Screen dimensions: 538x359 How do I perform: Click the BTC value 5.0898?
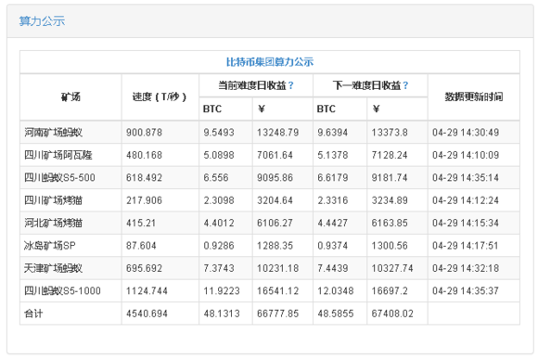(219, 155)
